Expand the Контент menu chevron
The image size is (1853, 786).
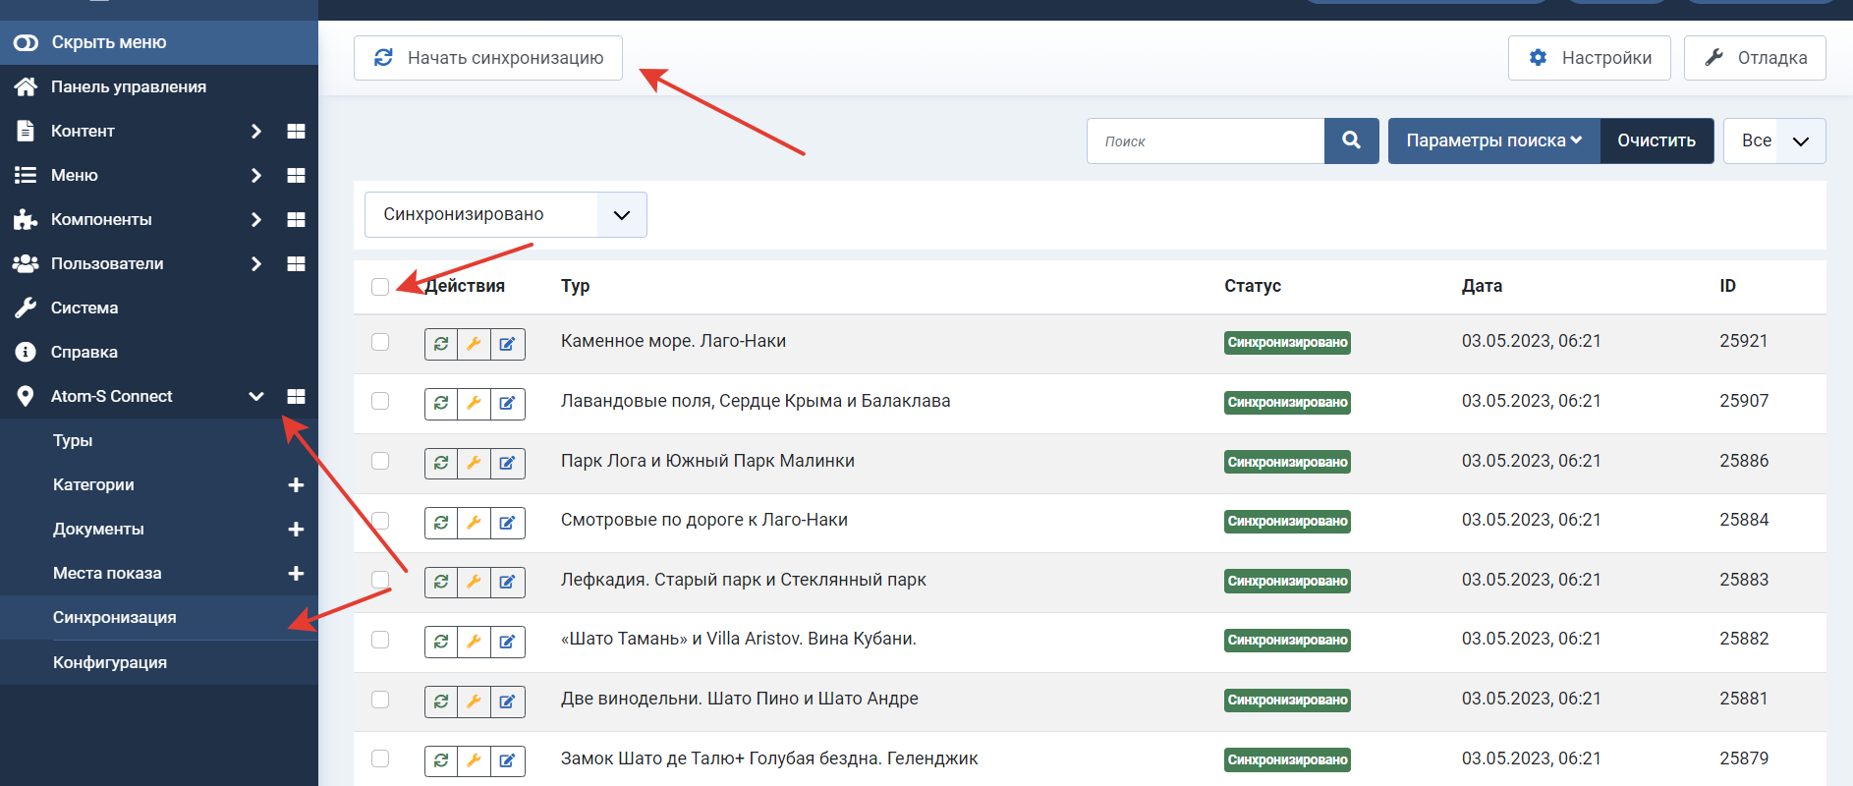click(255, 131)
